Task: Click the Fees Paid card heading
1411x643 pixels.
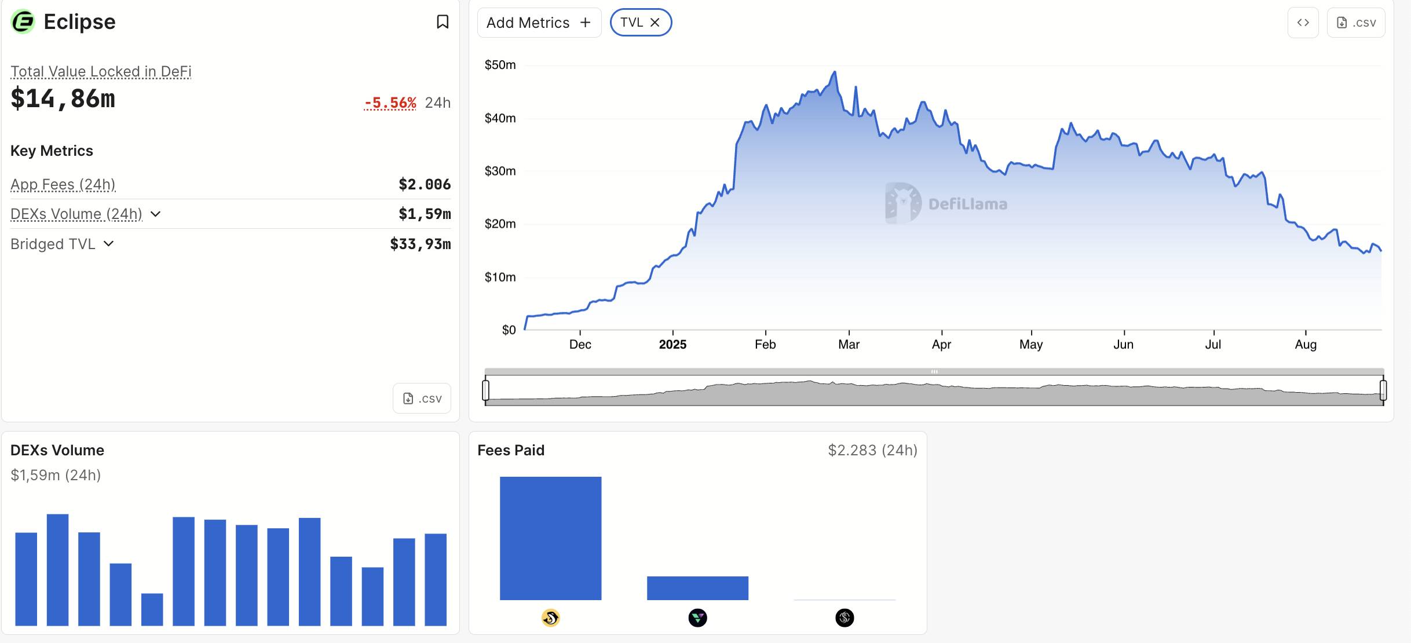Action: [x=511, y=450]
